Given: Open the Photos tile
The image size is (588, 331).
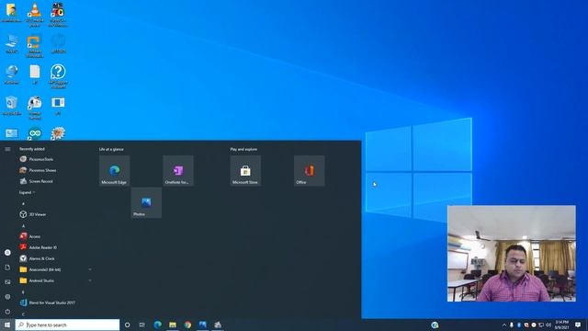Looking at the screenshot, I should tap(146, 202).
